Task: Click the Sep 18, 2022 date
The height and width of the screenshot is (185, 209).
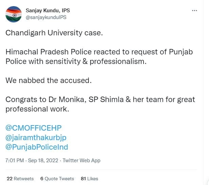Action: point(43,160)
